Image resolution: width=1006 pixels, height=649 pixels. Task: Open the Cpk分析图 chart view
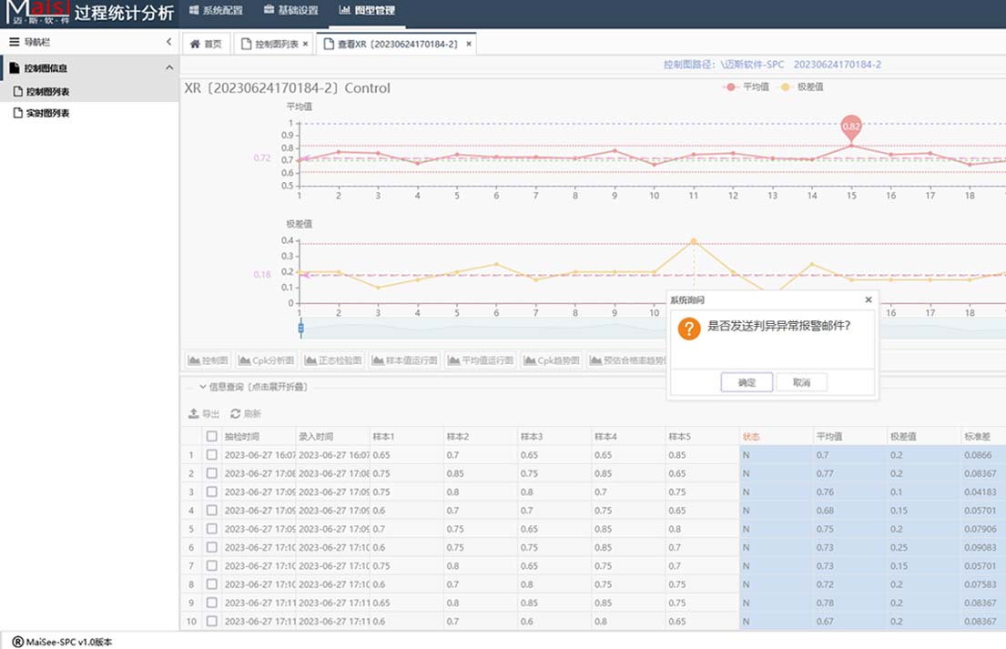coord(266,360)
